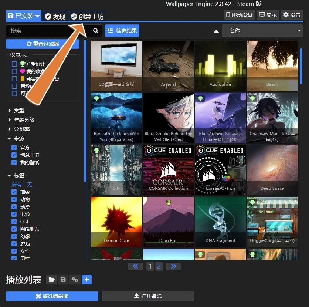Expand the 年龄分级 filter section

click(21, 120)
